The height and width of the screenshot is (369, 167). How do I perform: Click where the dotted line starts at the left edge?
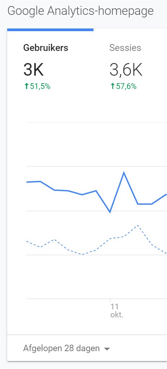point(27,241)
